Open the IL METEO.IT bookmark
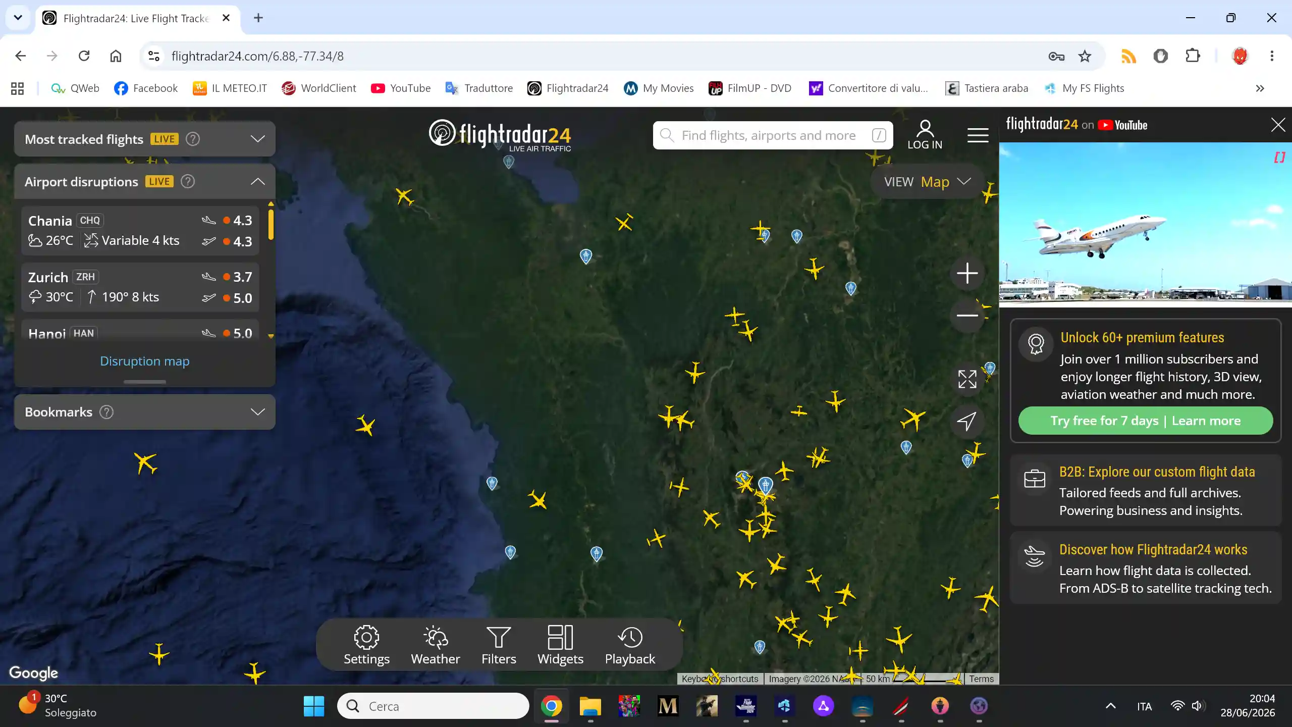The image size is (1292, 727). click(230, 88)
